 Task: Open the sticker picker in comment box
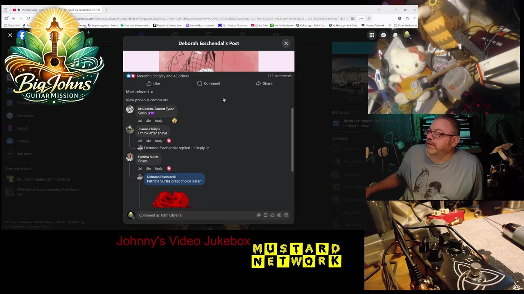(286, 215)
